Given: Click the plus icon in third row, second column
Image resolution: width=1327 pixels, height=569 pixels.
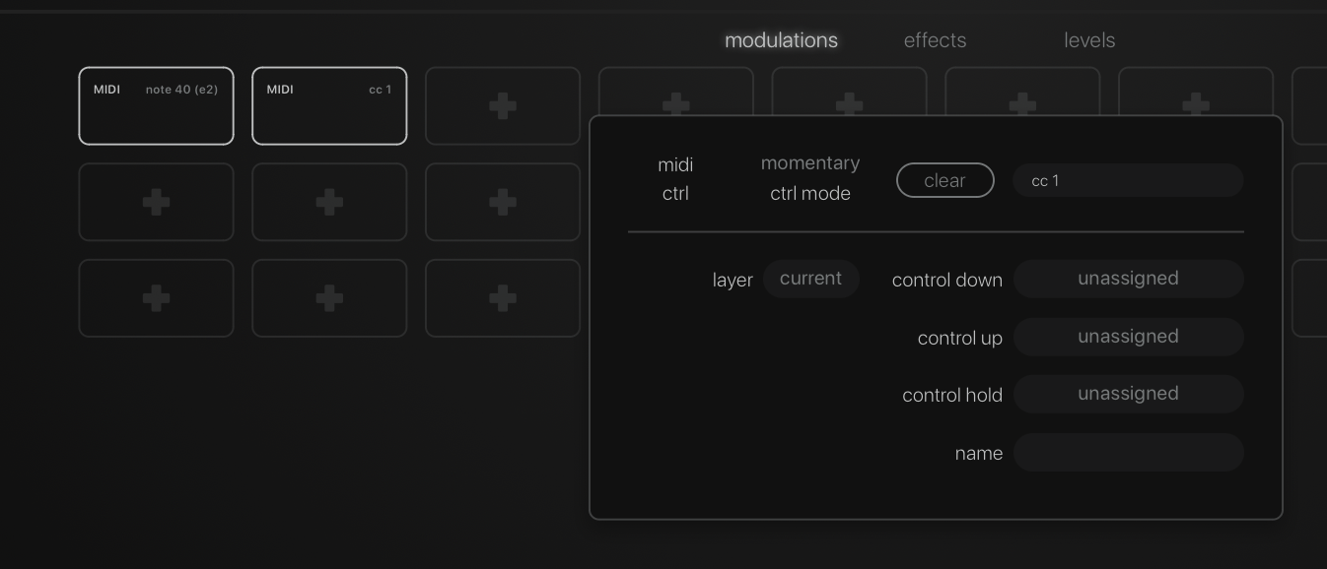Looking at the screenshot, I should (329, 298).
